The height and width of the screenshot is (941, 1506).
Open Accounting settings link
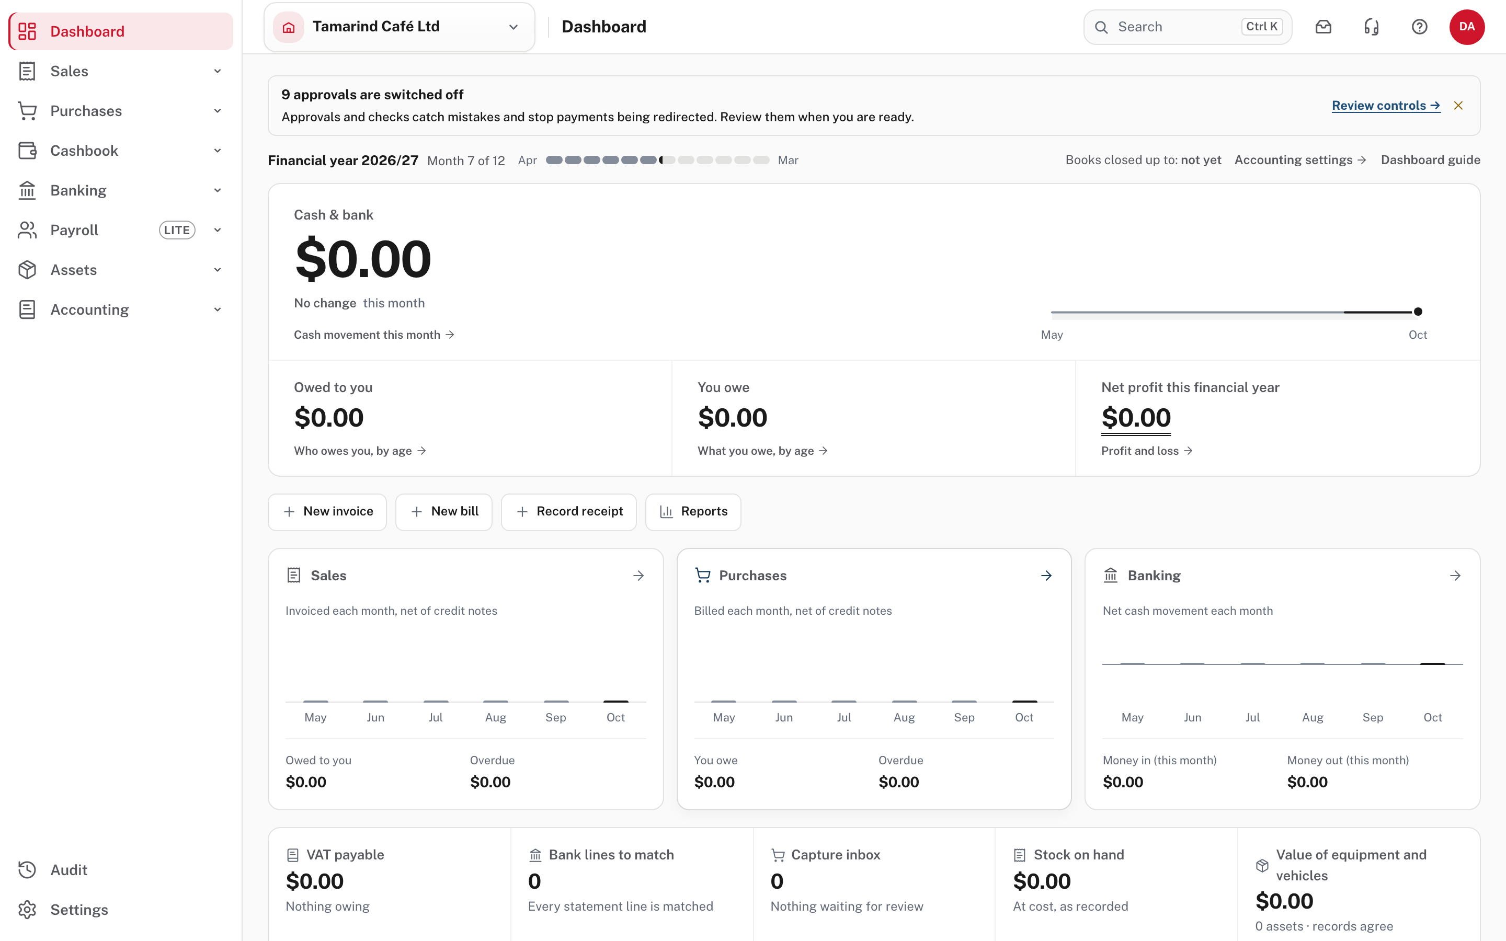coord(1300,160)
